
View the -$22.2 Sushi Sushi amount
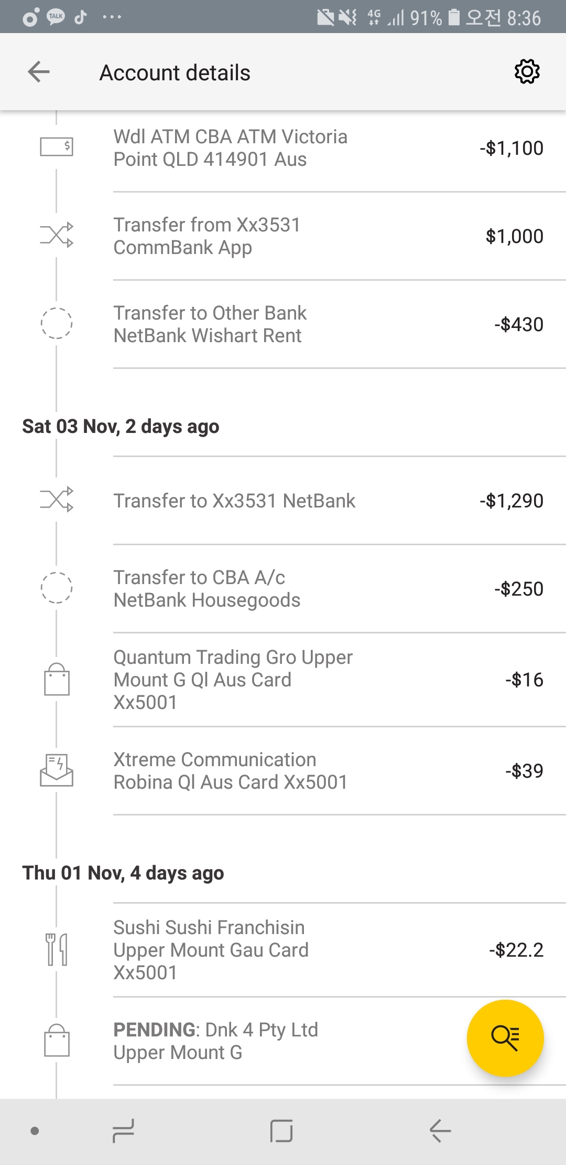tap(516, 950)
